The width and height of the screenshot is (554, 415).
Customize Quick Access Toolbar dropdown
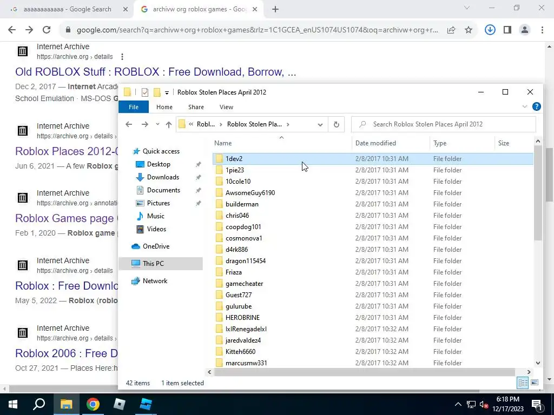(x=167, y=93)
